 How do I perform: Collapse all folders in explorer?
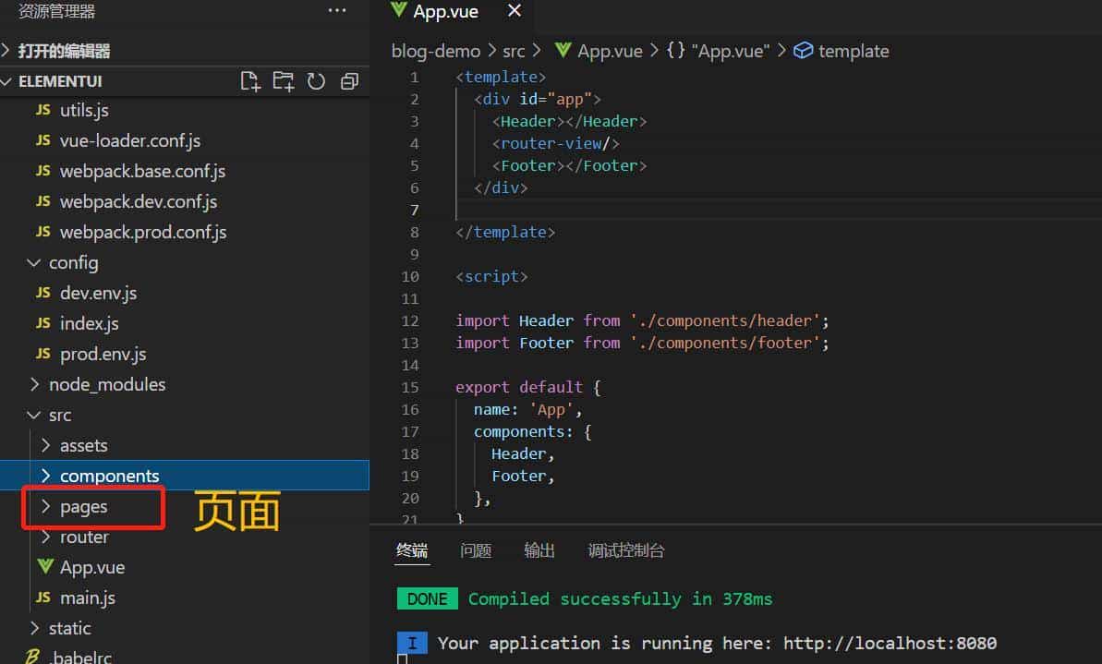click(x=349, y=81)
